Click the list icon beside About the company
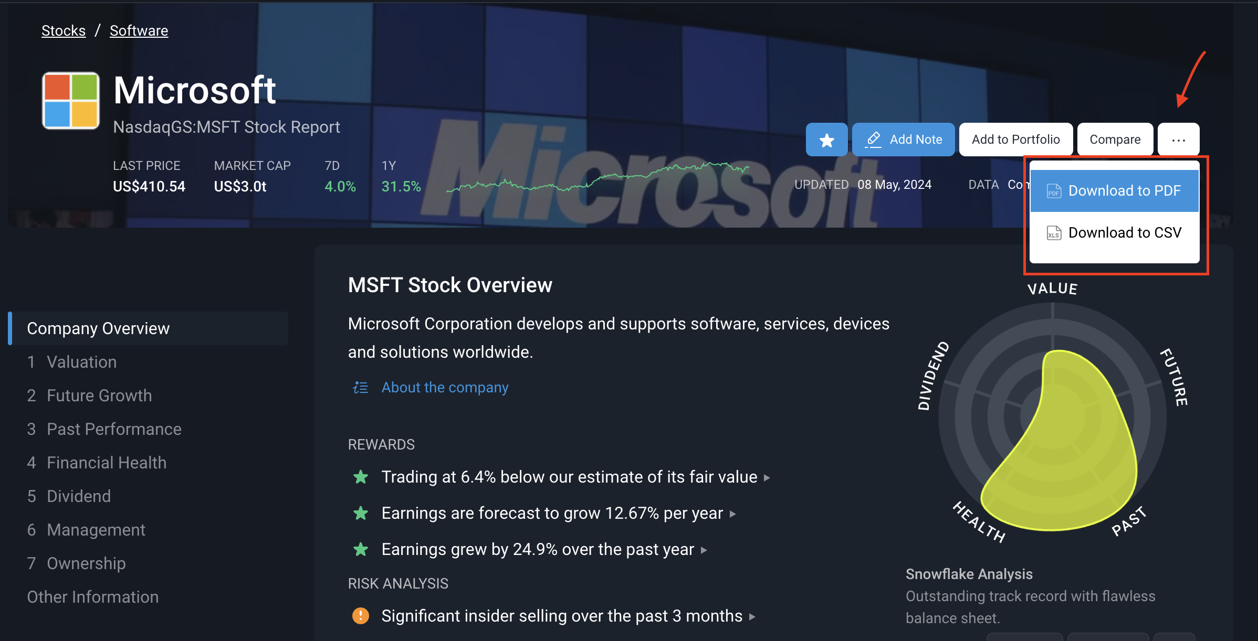This screenshot has height=641, width=1258. (x=360, y=388)
